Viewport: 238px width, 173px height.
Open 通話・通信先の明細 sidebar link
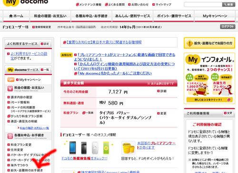[x=22, y=121]
